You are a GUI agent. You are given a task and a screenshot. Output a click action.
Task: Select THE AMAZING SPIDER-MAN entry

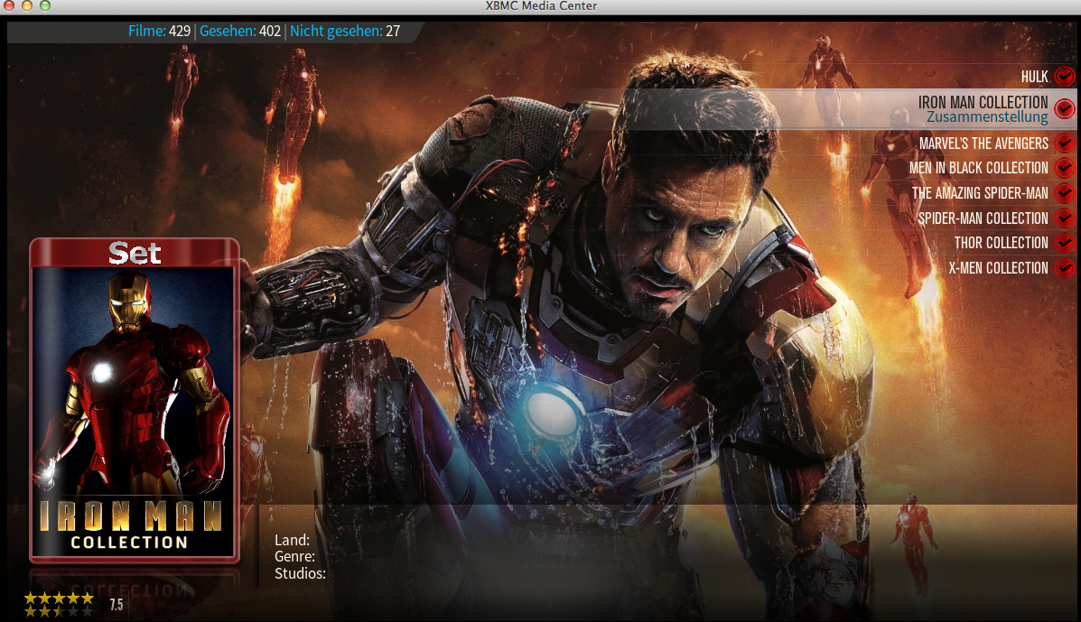click(x=980, y=193)
